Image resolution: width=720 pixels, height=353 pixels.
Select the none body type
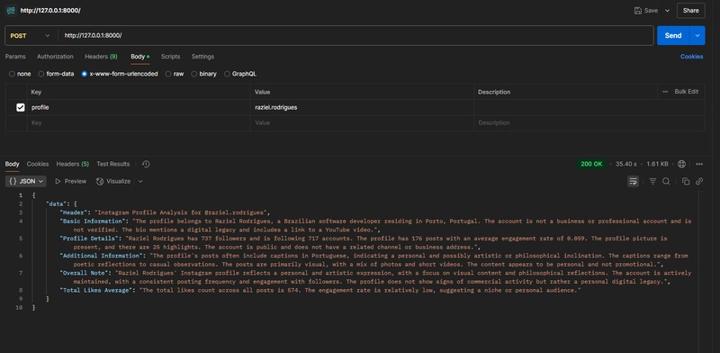pos(20,74)
